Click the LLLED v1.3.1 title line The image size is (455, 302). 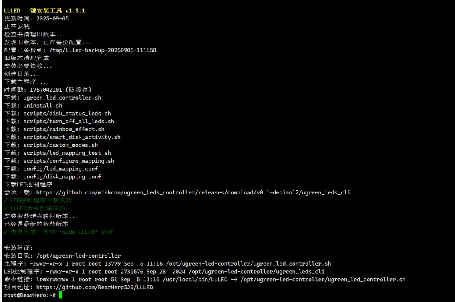coord(44,11)
